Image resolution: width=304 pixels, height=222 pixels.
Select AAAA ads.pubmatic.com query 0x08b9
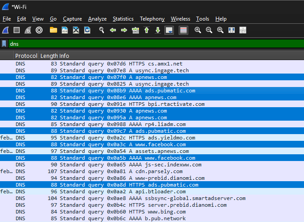[x=152, y=91]
